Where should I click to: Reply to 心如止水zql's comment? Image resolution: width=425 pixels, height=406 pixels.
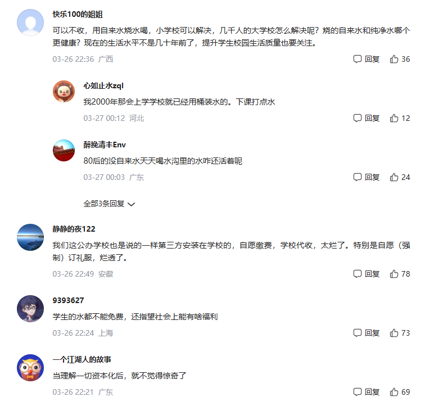pyautogui.click(x=366, y=118)
